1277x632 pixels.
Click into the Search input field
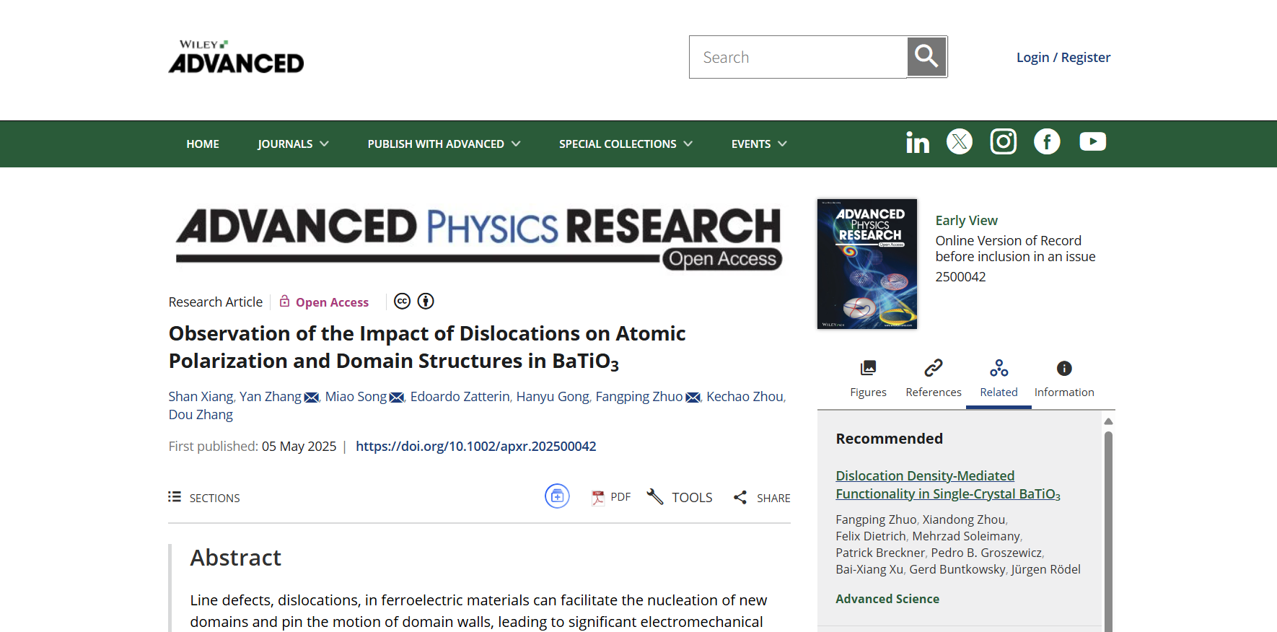(798, 58)
